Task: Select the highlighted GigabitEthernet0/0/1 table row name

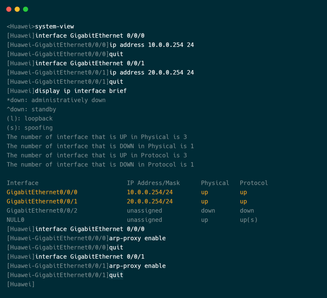Action: tap(42, 202)
